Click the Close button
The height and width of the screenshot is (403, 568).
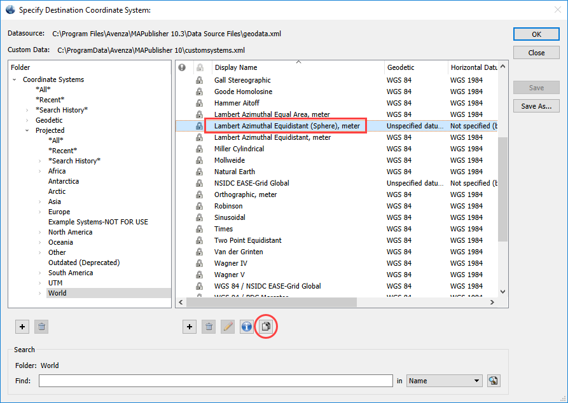click(x=536, y=53)
